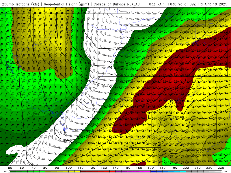Viewport: 231px width, 173px height.
Task: Click the '230' value on the color scale
Action: coord(221,168)
